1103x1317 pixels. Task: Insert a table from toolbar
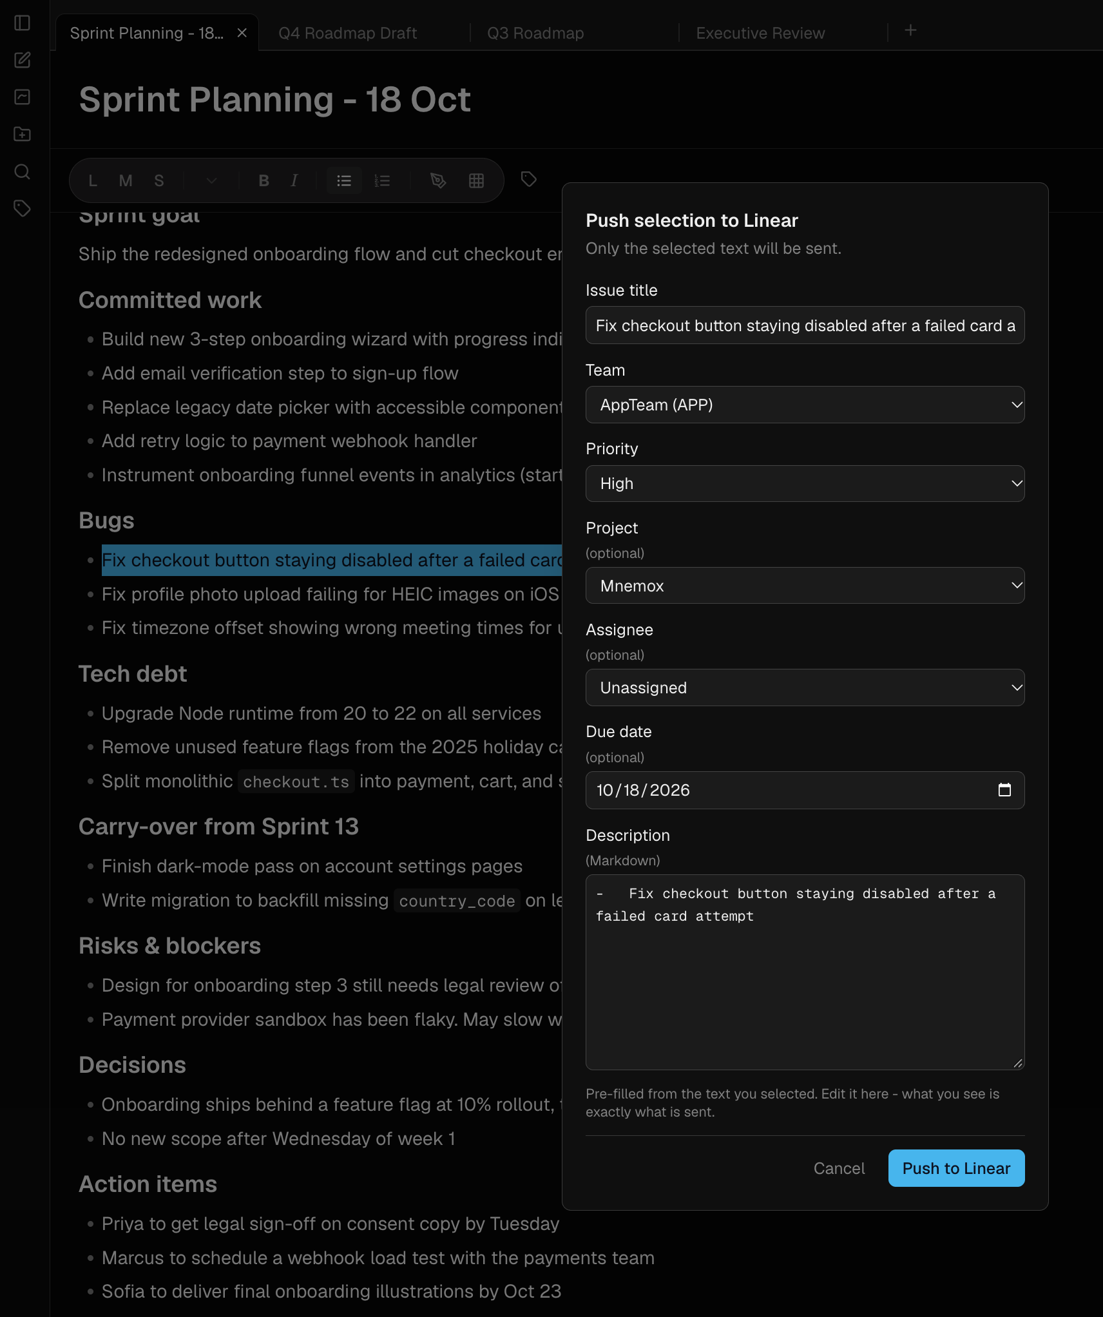click(x=476, y=181)
